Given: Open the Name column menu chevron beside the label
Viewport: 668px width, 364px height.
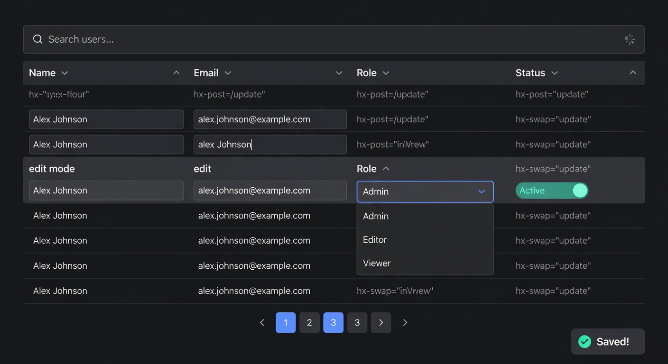Looking at the screenshot, I should coord(65,73).
